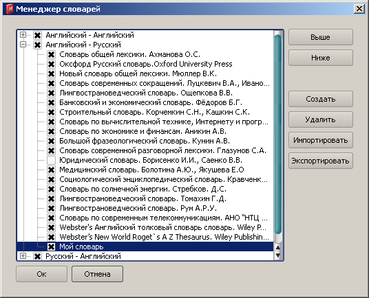
Task: Expand the Русский - Английский group
Action: click(x=23, y=255)
